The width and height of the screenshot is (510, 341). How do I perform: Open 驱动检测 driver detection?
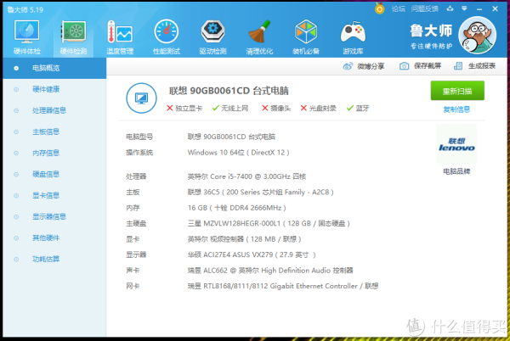pos(213,36)
